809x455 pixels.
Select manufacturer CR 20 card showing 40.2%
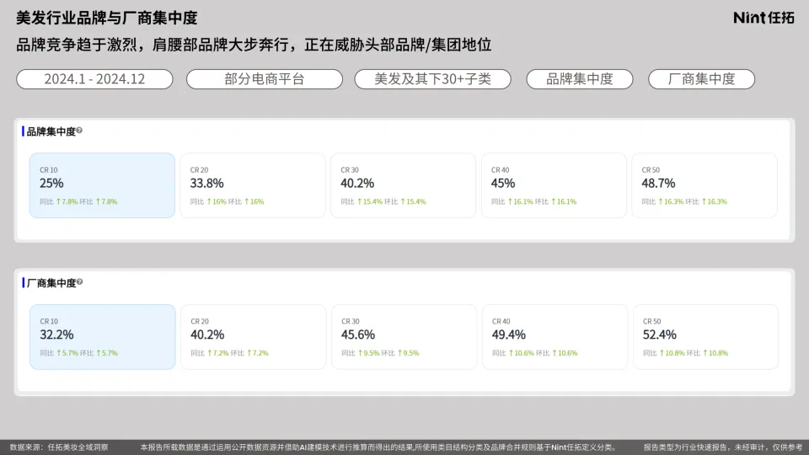coord(254,337)
